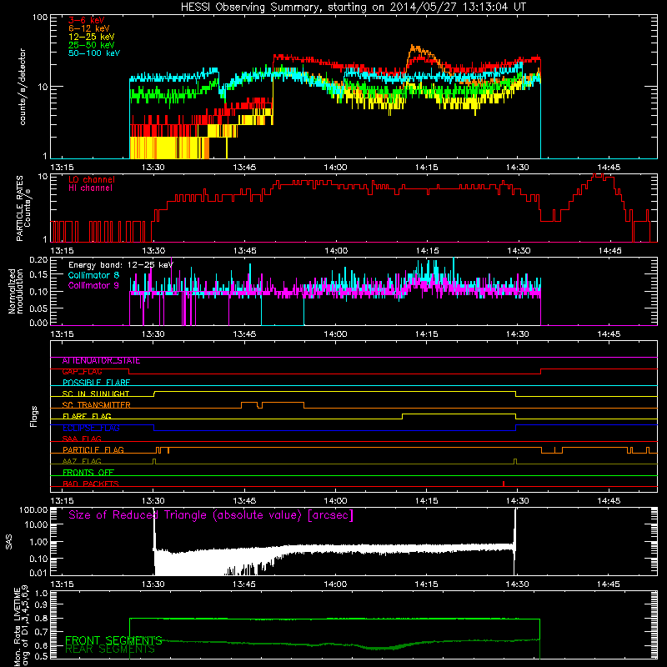Click the red BAD_PACKETS spike near 14:28

(x=504, y=484)
